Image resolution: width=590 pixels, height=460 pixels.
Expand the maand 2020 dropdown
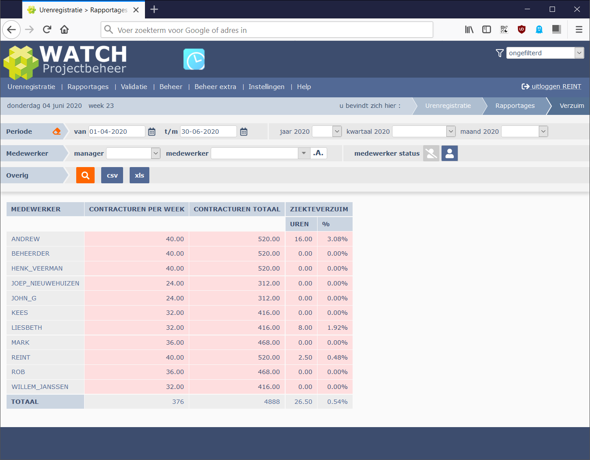(x=524, y=131)
